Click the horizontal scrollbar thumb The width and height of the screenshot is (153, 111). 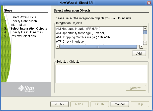pos(98,47)
